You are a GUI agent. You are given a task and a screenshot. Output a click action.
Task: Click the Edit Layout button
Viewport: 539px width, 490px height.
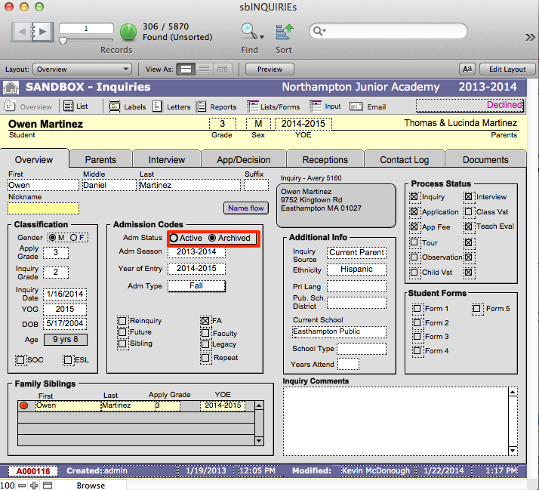[507, 69]
